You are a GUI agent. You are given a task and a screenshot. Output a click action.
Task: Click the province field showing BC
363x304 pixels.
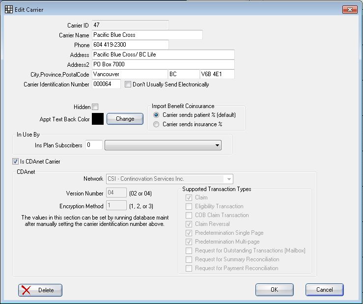[x=184, y=74]
